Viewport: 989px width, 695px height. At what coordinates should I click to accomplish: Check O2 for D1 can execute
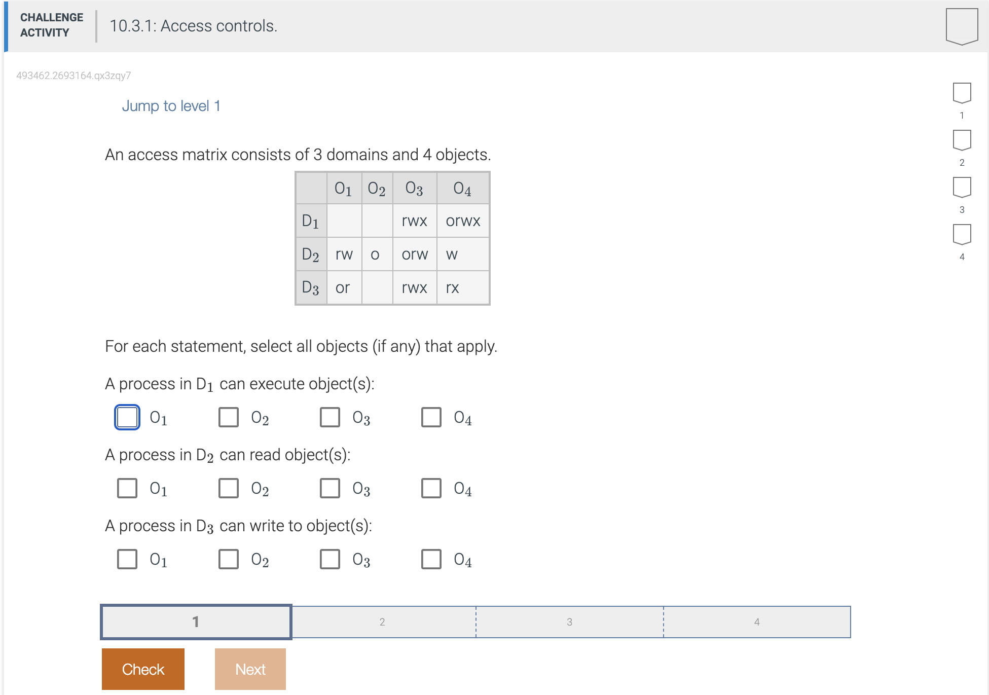coord(229,417)
